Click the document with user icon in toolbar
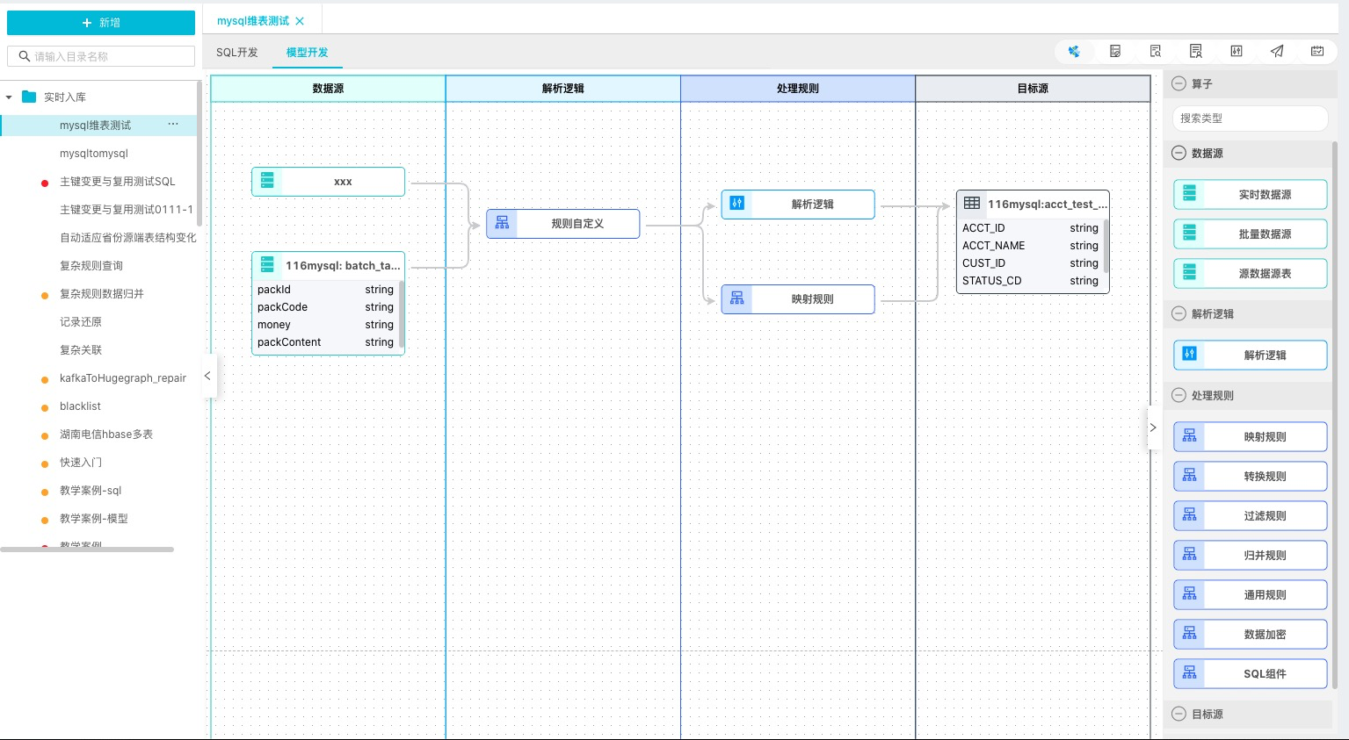 coord(1196,52)
